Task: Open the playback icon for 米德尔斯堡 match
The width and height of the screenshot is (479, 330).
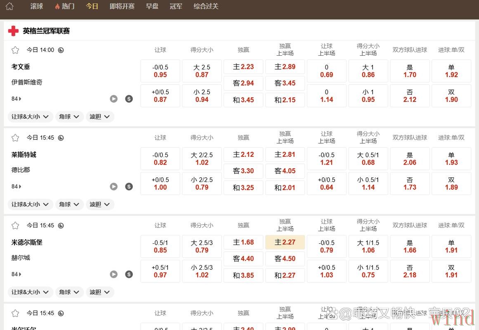Action: coord(114,274)
